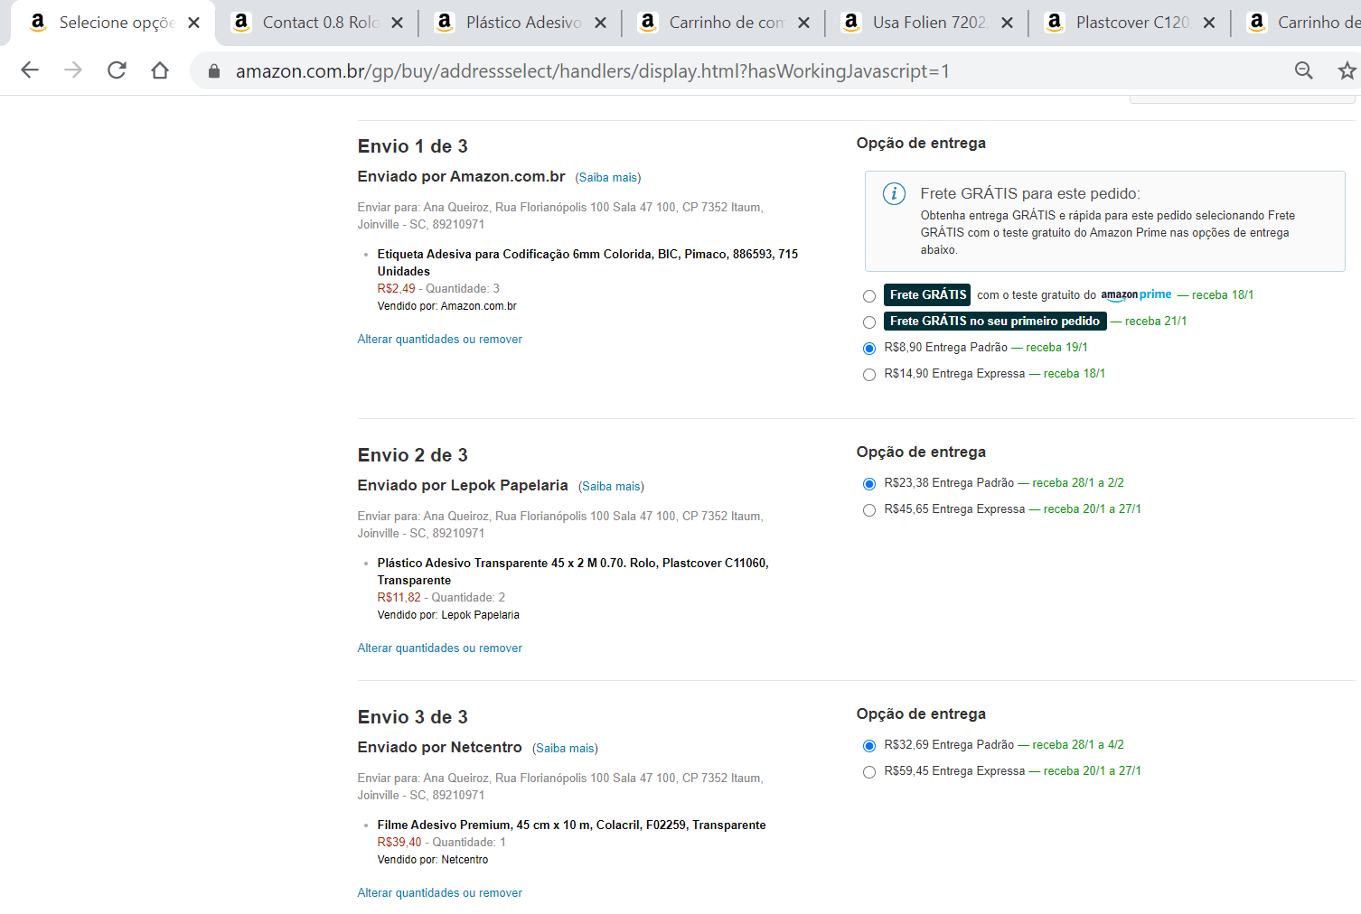Click 'Alterar quantidades ou remover' in Envio 2
The width and height of the screenshot is (1361, 914).
tap(440, 648)
